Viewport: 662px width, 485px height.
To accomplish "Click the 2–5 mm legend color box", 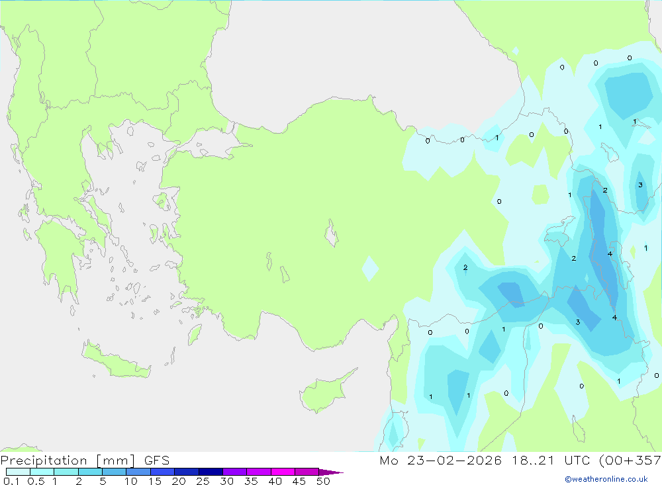I will coord(90,472).
